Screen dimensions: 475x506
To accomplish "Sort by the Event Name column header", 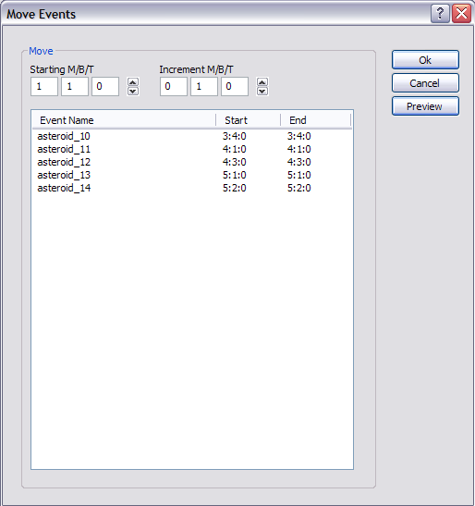I will click(124, 120).
